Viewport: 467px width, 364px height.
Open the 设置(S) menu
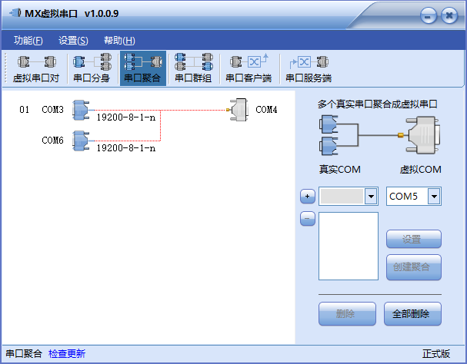click(73, 41)
